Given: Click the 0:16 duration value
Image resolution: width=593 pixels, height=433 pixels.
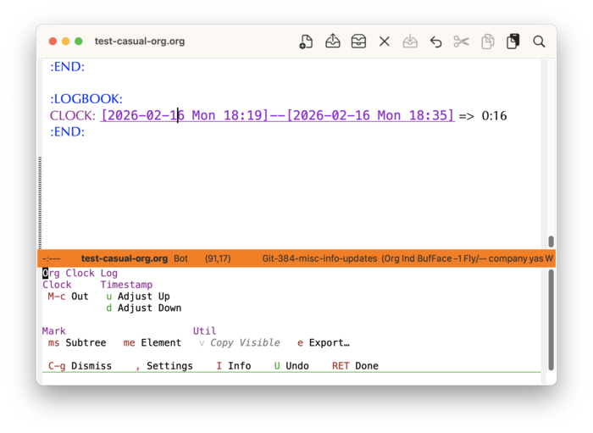Looking at the screenshot, I should click(494, 116).
